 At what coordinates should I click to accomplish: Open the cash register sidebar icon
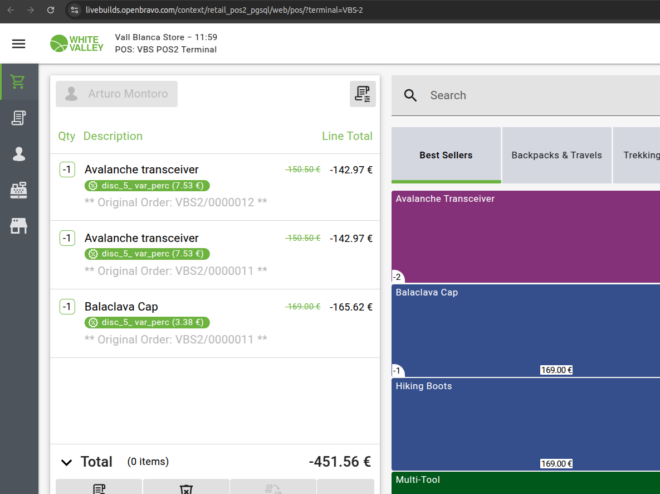coord(18,191)
